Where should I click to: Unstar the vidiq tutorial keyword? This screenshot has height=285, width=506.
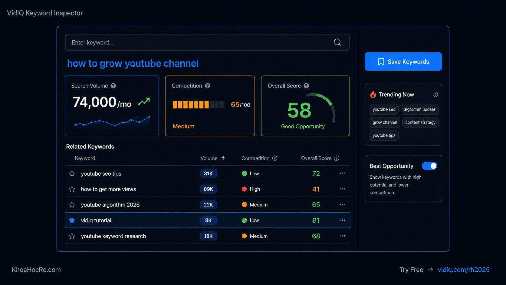click(x=72, y=220)
